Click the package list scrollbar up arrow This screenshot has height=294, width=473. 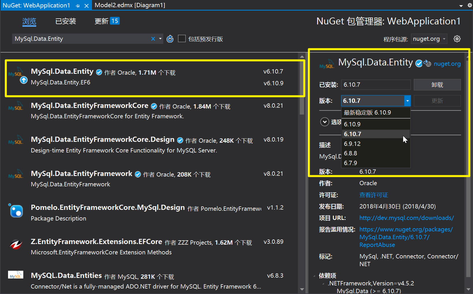click(x=302, y=57)
